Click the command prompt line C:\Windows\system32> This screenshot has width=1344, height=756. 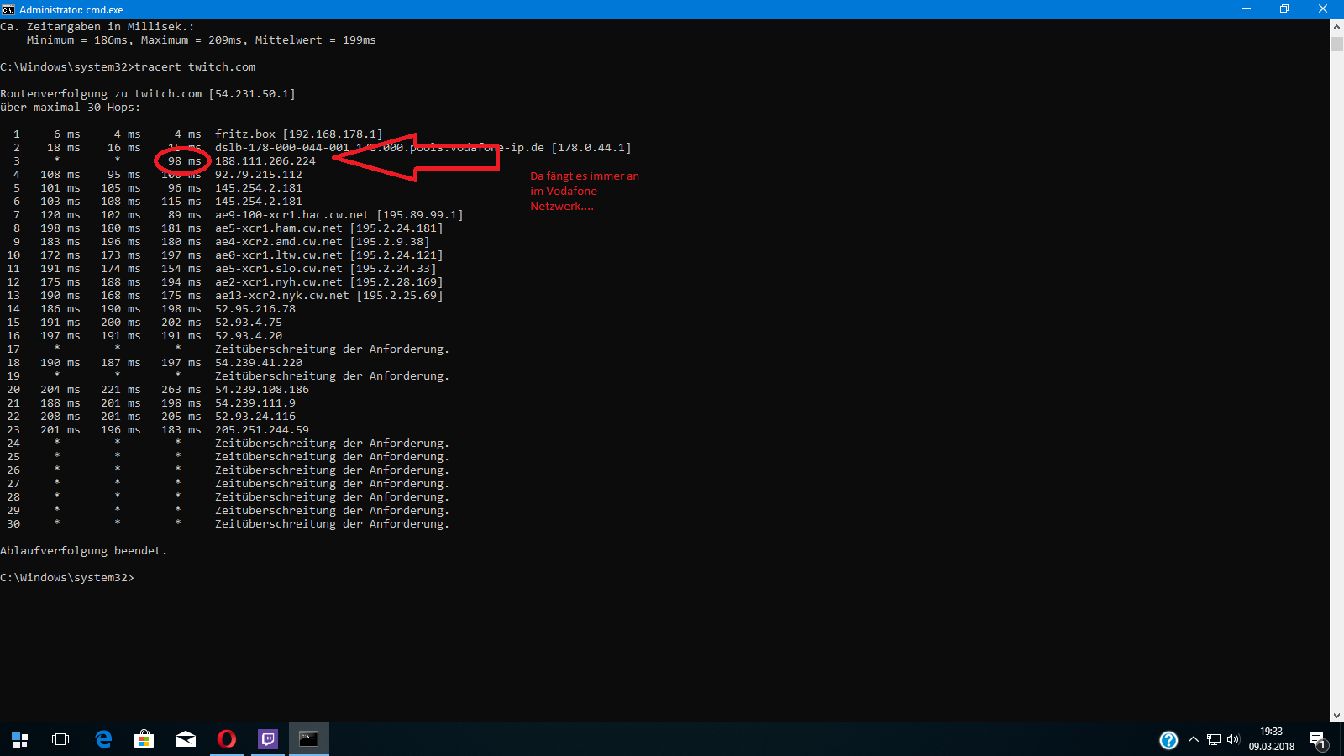point(67,578)
